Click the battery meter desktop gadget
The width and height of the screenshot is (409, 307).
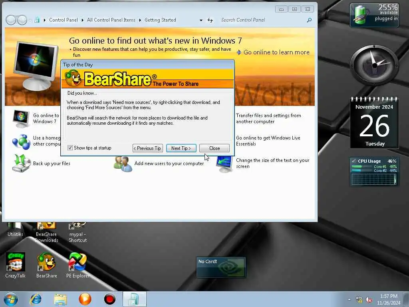[374, 15]
